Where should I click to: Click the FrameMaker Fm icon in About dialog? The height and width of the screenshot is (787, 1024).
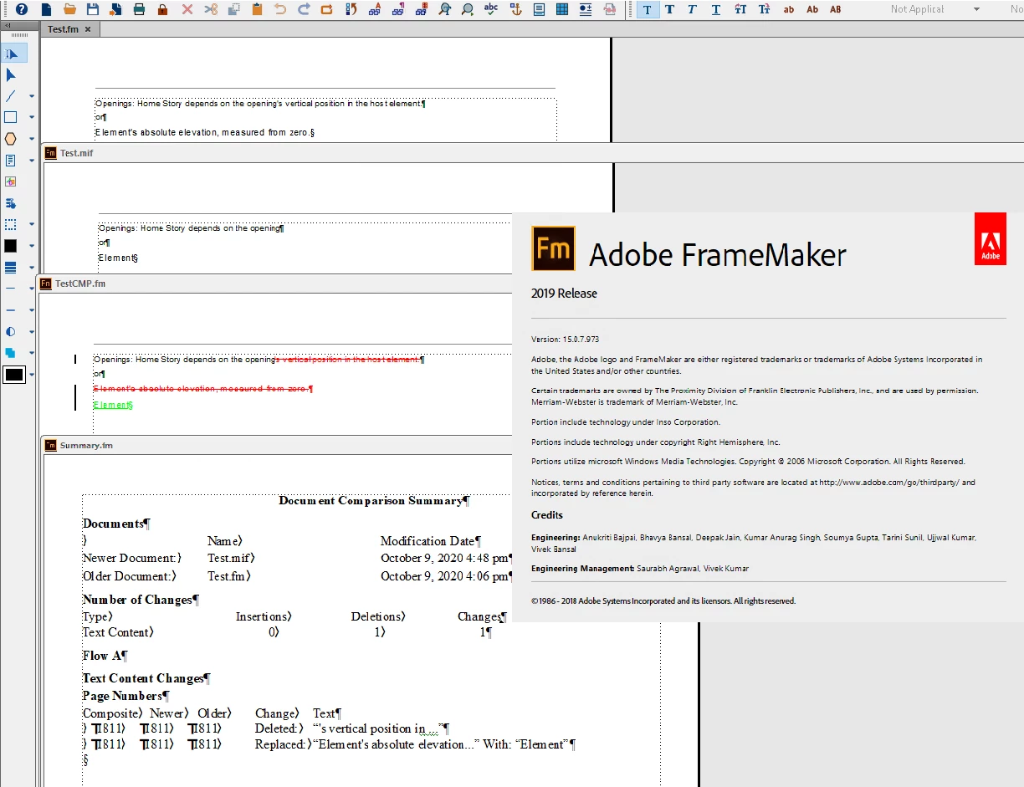(x=553, y=248)
